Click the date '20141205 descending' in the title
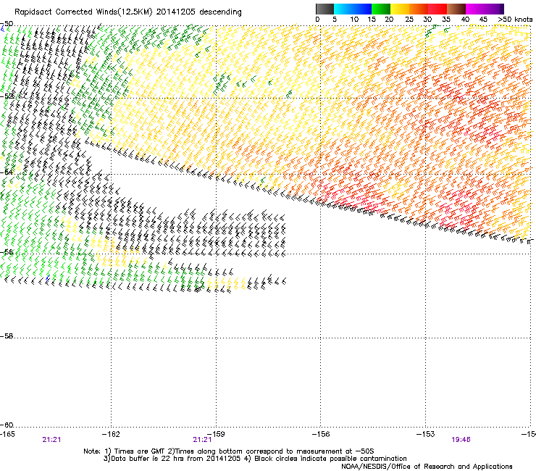536x471 pixels. coord(199,12)
